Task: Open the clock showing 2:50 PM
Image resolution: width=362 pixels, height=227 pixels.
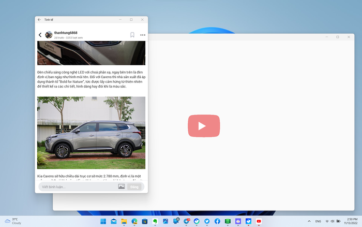Action: [351, 221]
